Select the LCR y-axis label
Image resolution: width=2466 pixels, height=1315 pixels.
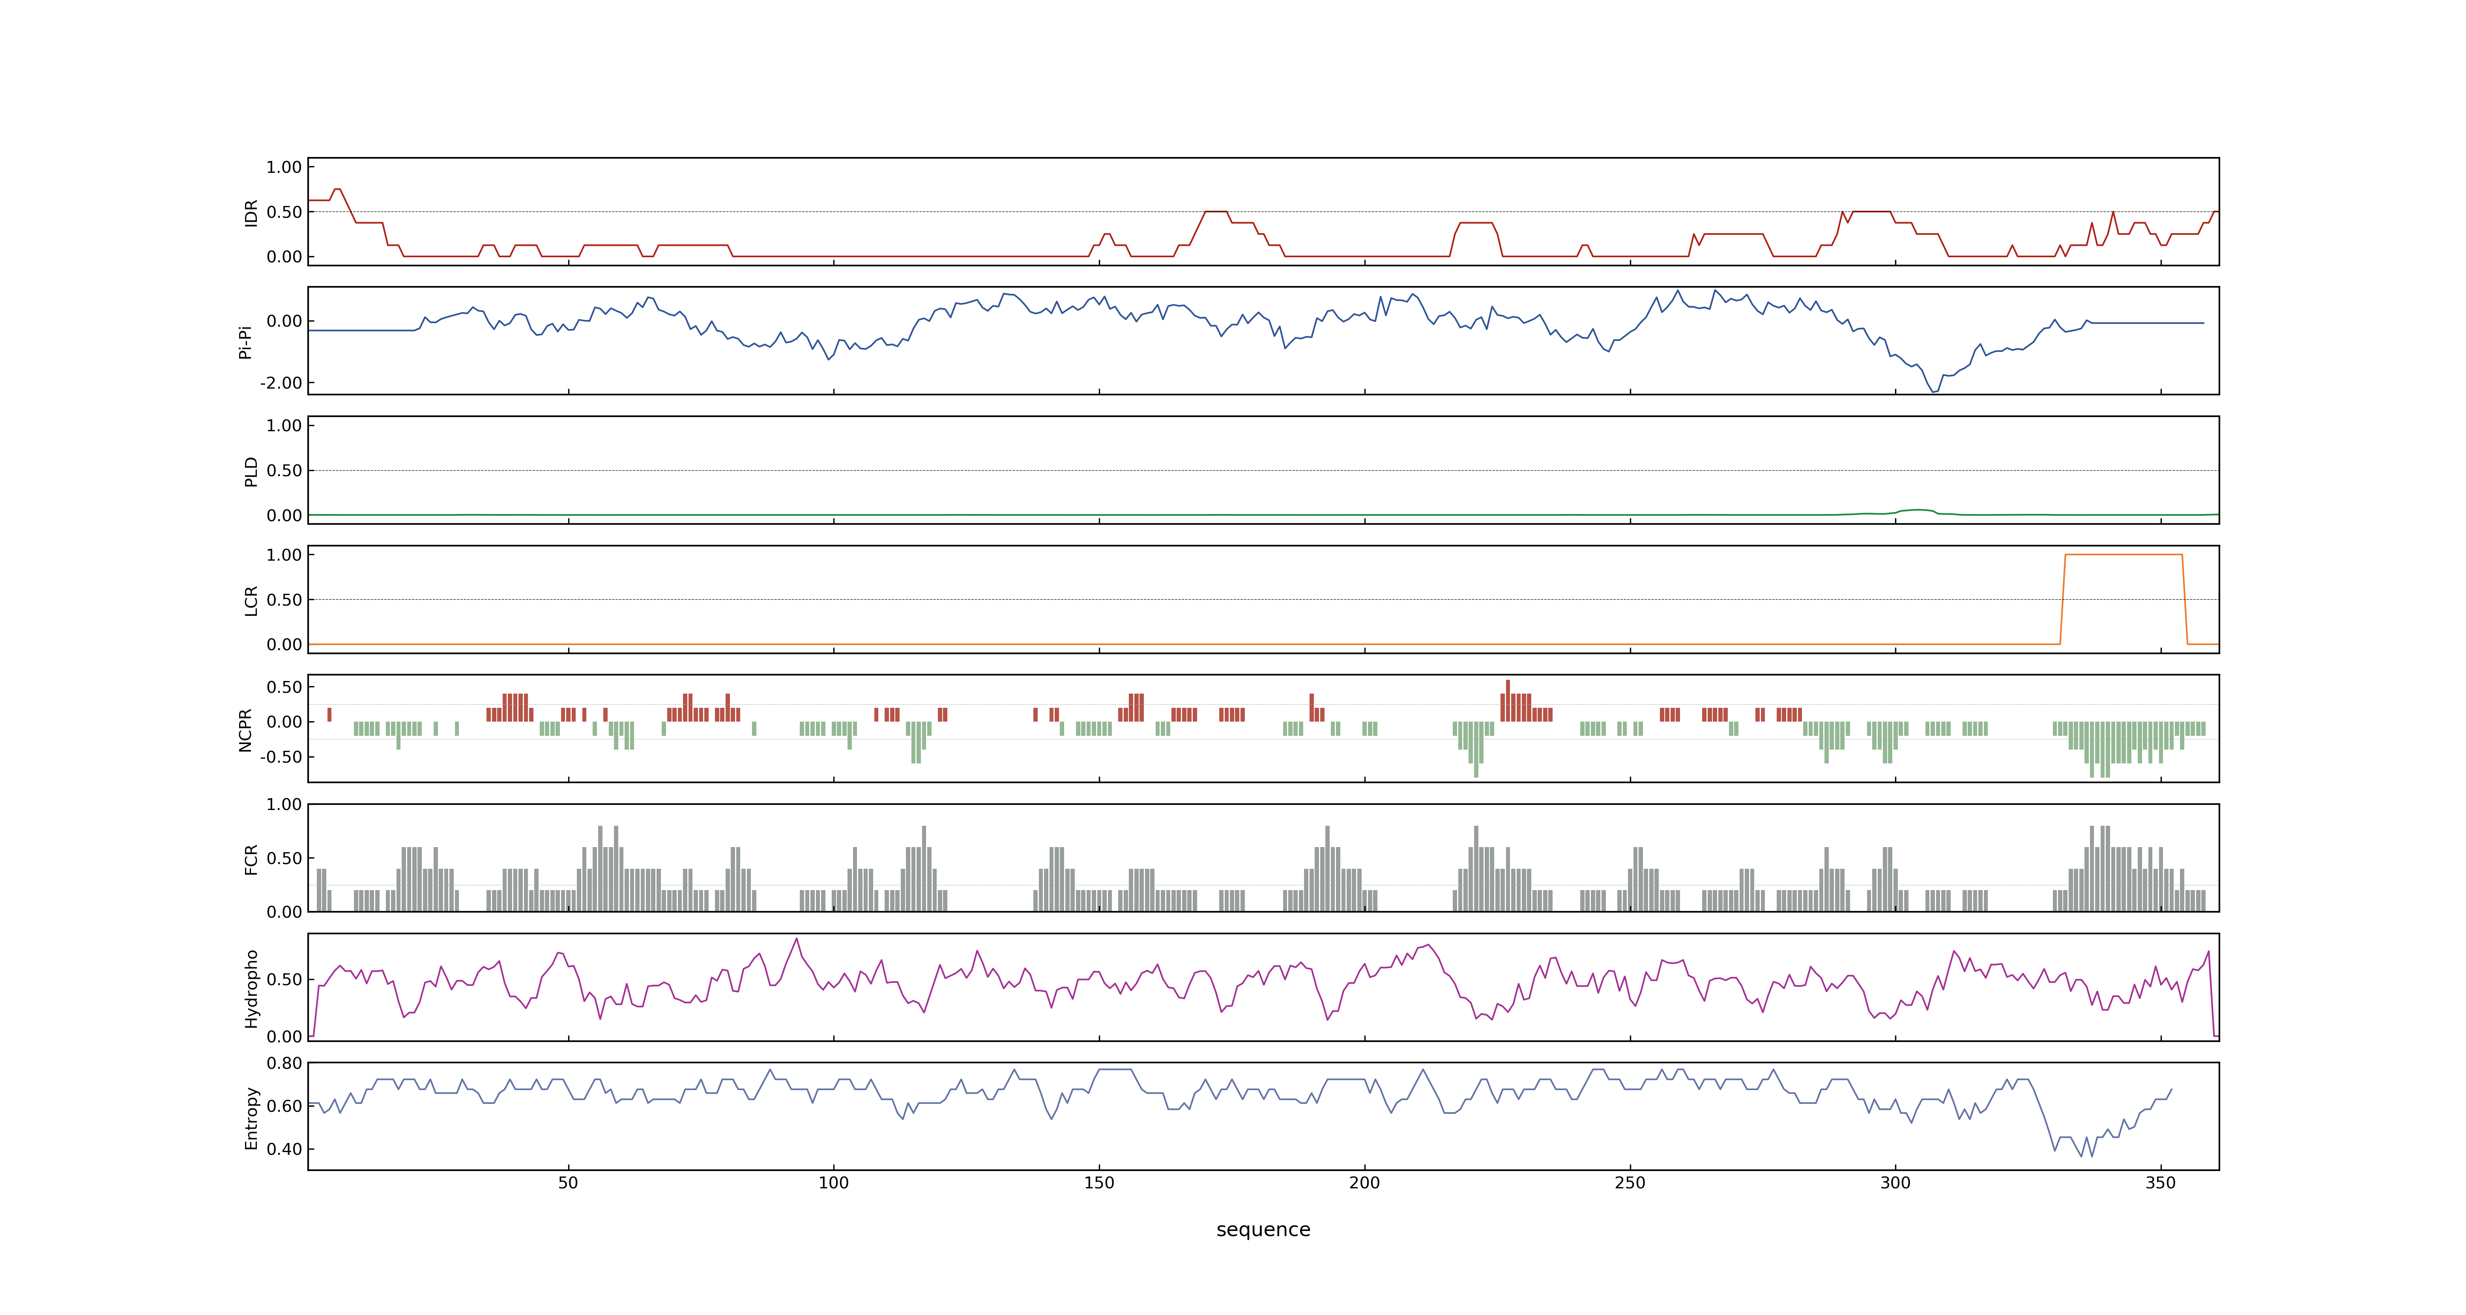(251, 601)
